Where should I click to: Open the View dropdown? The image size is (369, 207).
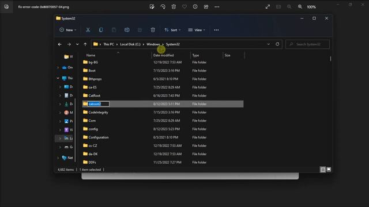pyautogui.click(x=197, y=30)
